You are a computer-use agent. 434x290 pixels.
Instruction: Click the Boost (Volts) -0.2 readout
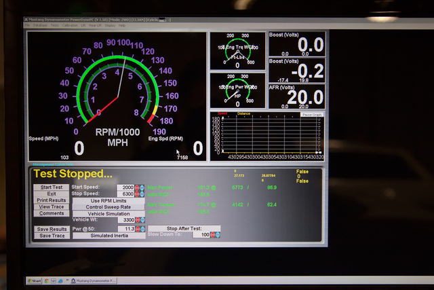297,71
